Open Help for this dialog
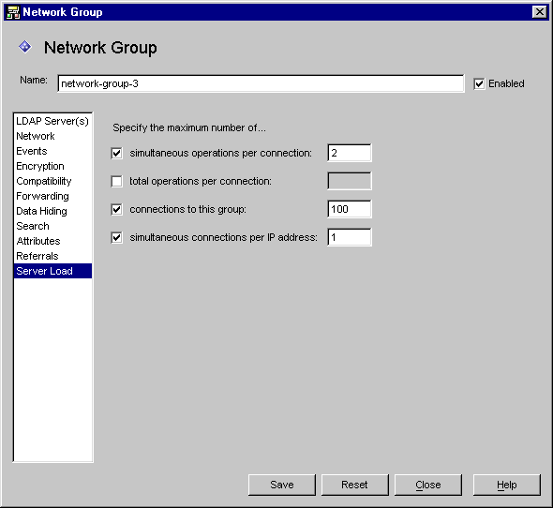Screen dimensions: 553x508 (x=507, y=486)
